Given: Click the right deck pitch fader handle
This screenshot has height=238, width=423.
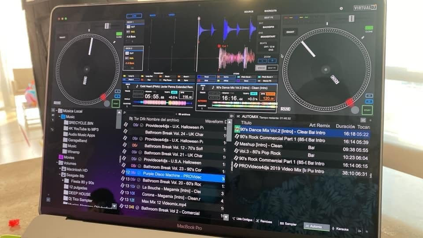Looking at the screenshot, I should coord(351,19).
